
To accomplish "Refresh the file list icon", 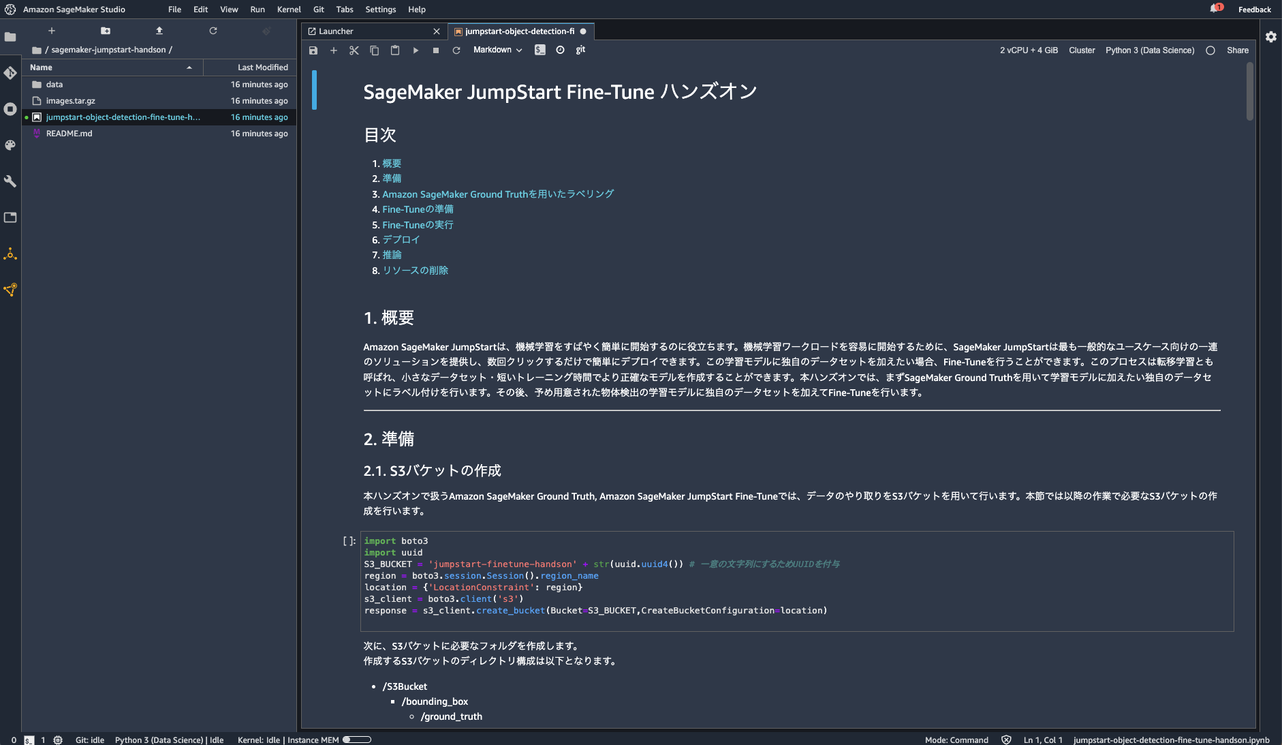I will click(x=213, y=31).
